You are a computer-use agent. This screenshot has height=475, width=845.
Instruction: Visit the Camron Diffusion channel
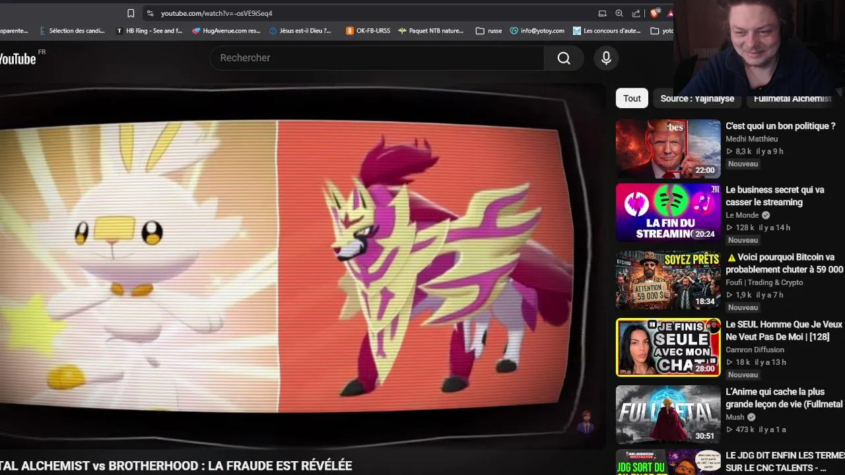755,350
